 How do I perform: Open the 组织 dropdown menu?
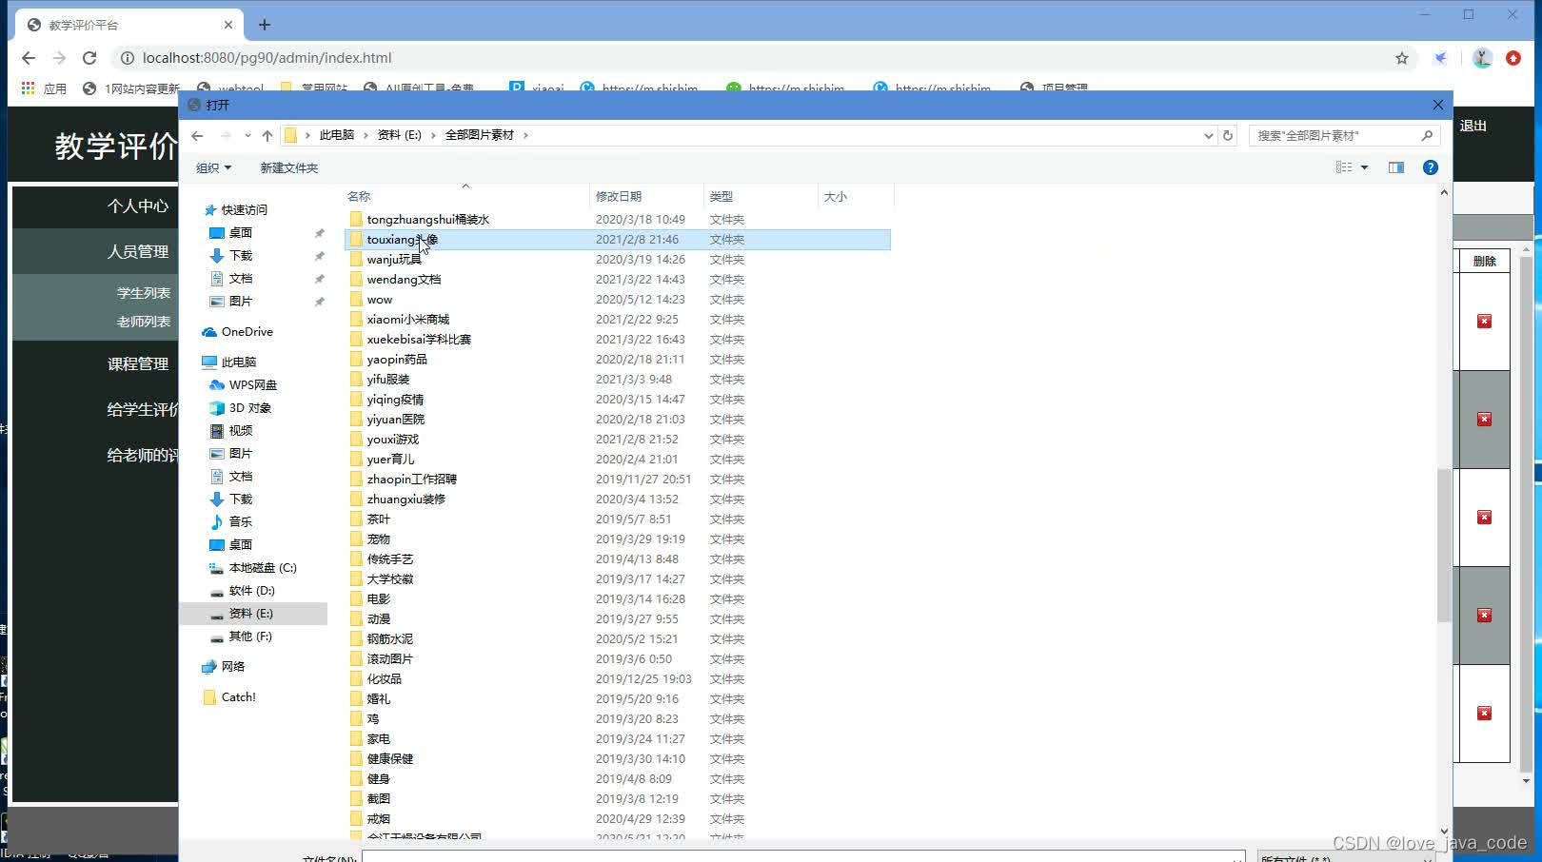[213, 168]
